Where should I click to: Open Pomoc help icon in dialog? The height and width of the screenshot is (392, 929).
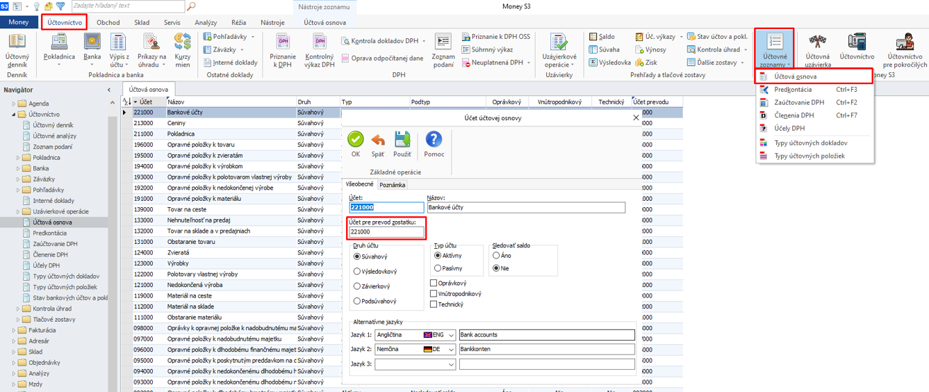pos(434,142)
